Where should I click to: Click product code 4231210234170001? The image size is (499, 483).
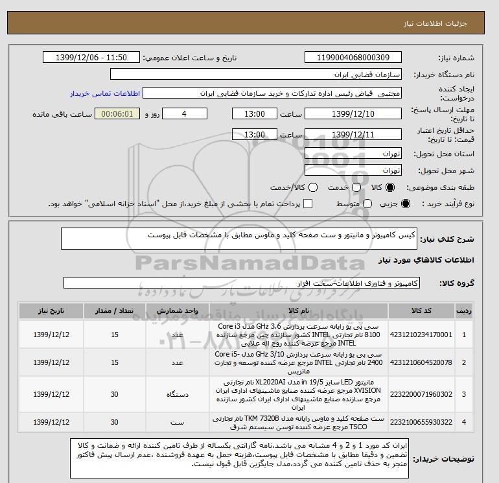pos(421,335)
